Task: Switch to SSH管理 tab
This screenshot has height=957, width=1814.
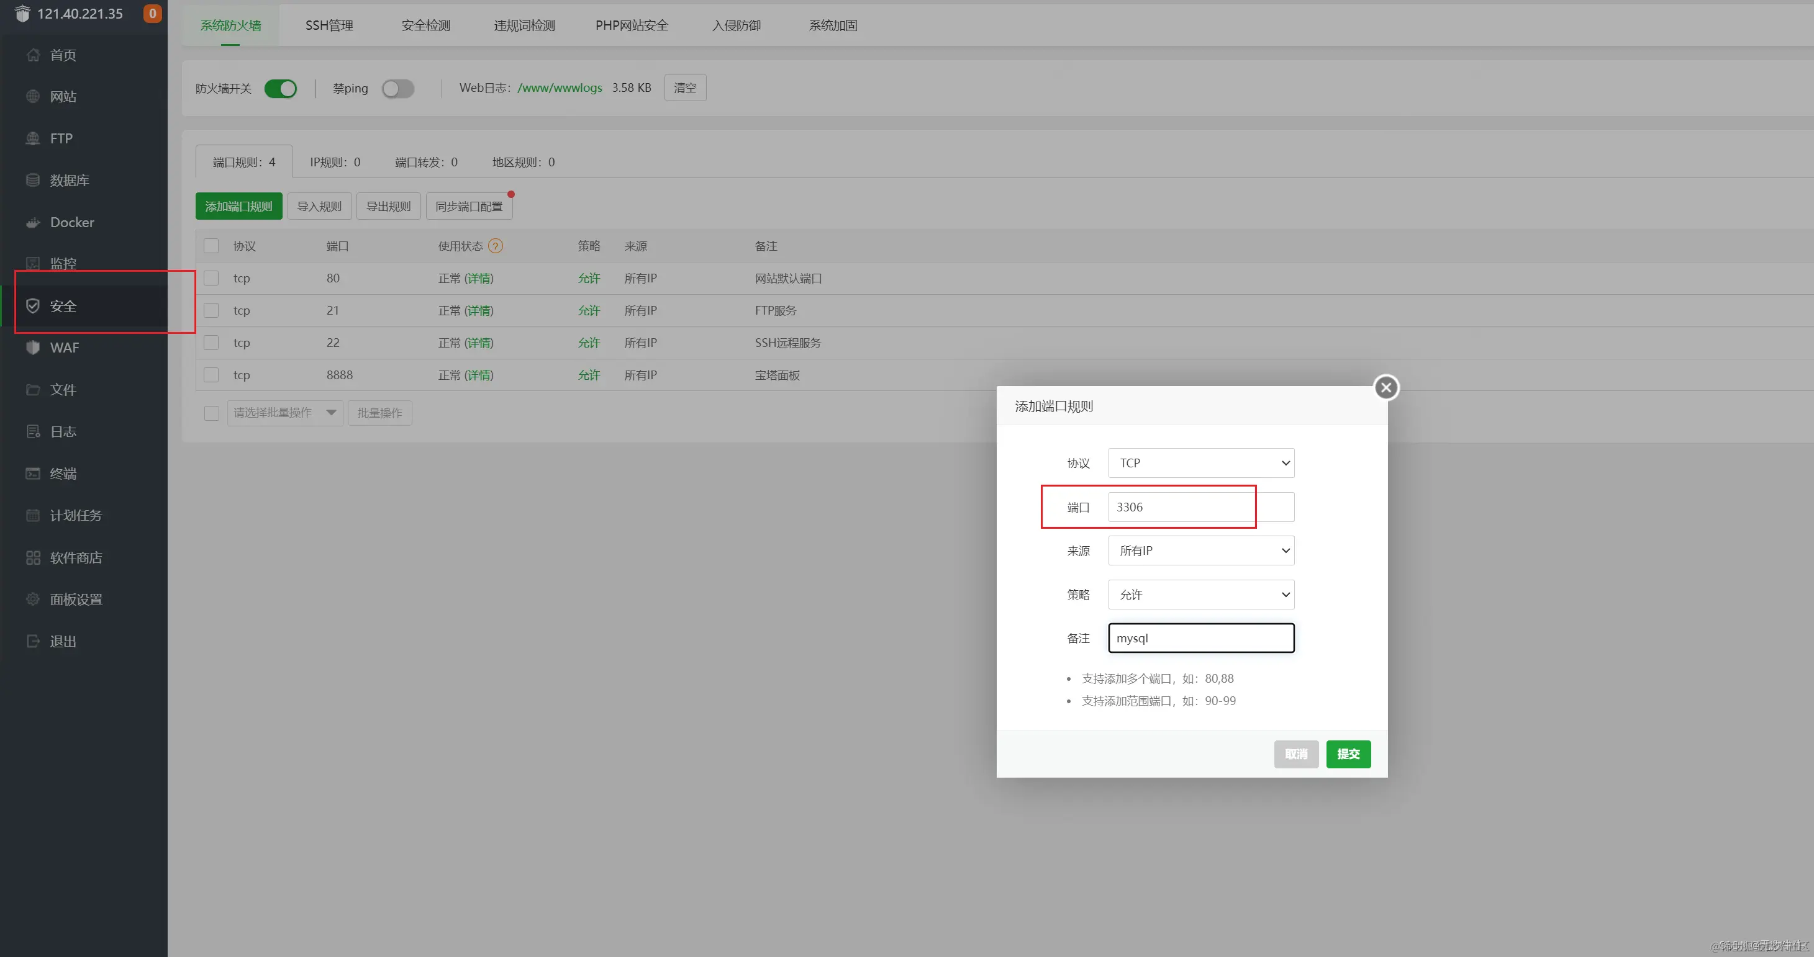Action: (x=329, y=25)
